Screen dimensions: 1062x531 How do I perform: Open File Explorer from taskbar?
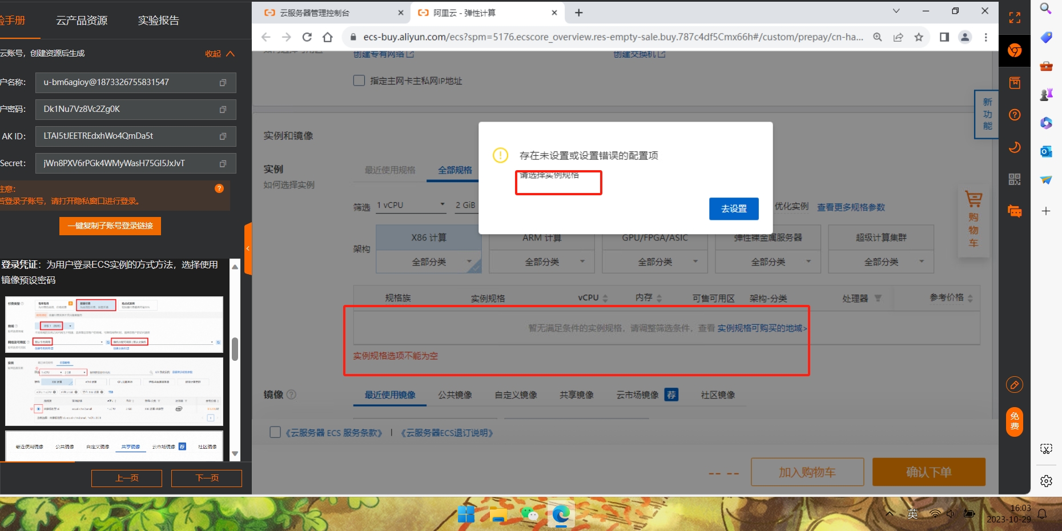498,514
